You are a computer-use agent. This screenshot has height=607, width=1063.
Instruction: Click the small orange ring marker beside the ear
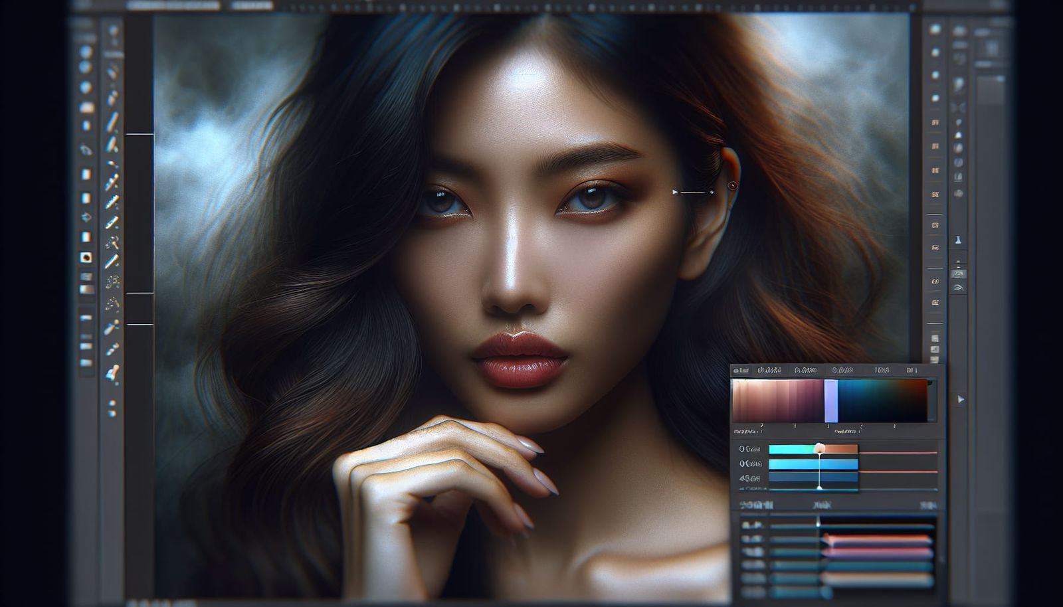pyautogui.click(x=733, y=185)
